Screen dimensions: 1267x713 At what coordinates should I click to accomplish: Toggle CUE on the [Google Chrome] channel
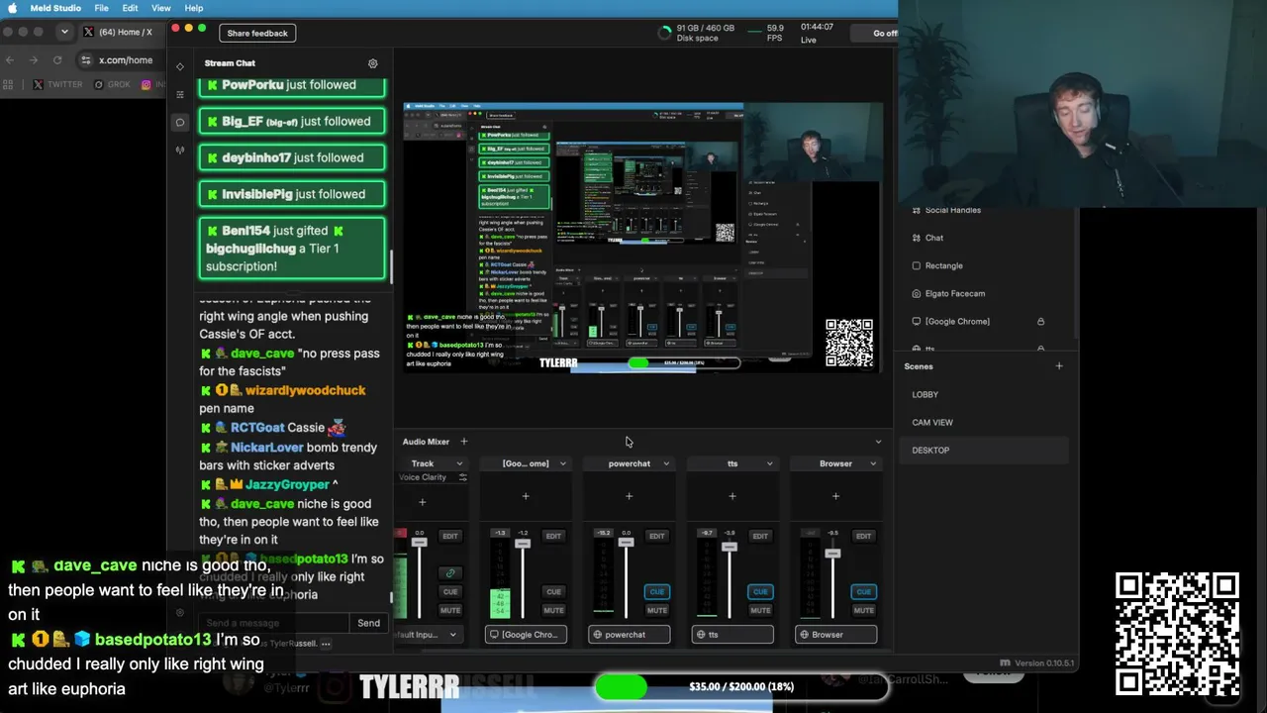pyautogui.click(x=553, y=592)
